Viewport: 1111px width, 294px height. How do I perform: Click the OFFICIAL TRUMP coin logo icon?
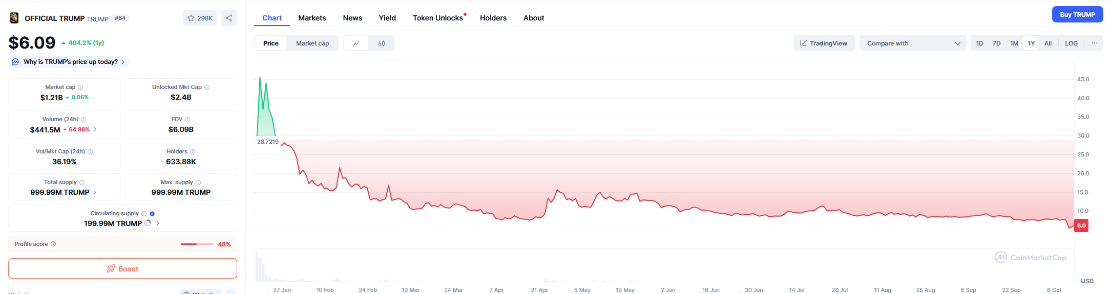point(14,18)
